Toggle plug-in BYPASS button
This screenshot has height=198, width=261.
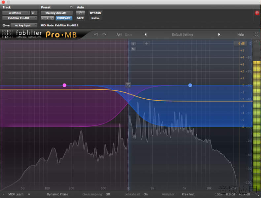95,13
